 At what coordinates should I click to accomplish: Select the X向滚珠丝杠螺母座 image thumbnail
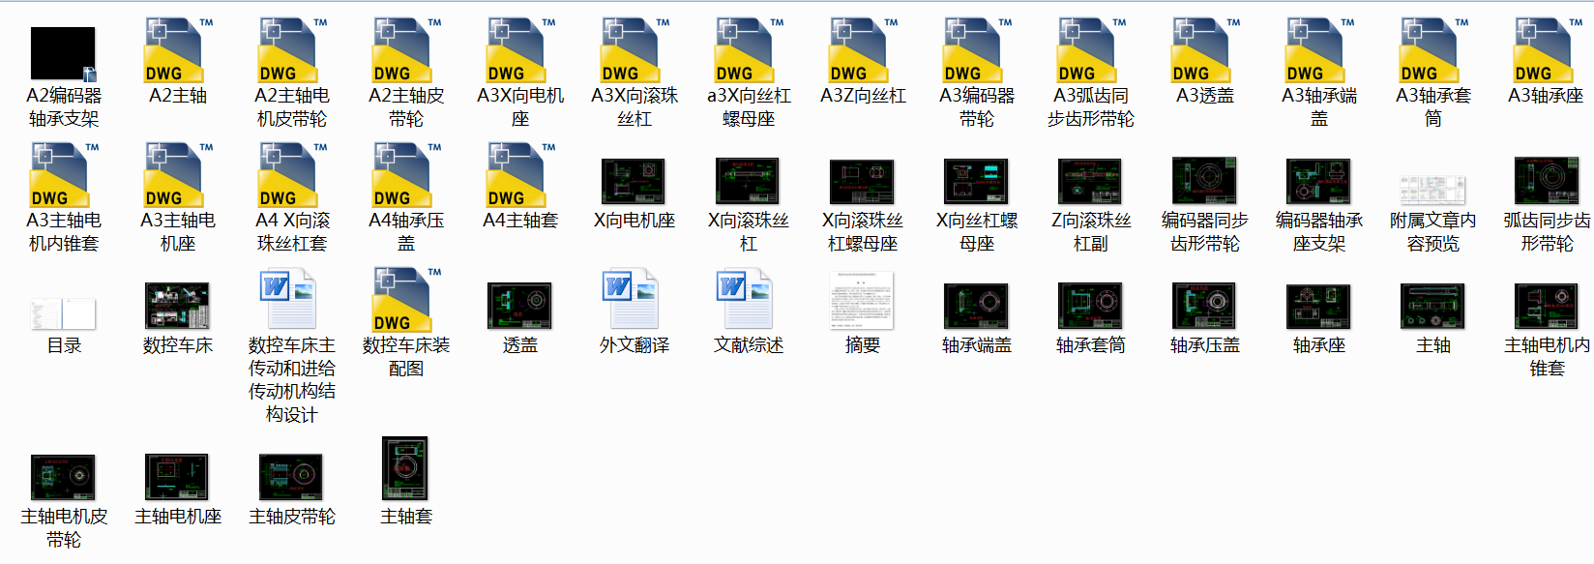862,182
